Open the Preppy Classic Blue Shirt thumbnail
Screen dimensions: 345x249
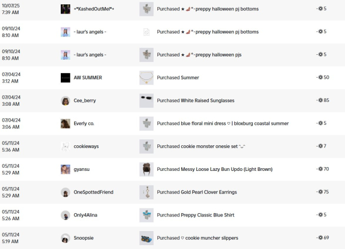(146, 215)
